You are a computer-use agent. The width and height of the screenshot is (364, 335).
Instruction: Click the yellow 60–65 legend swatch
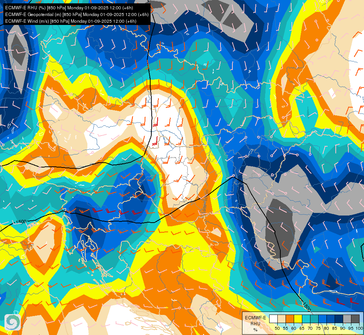pos(298,319)
